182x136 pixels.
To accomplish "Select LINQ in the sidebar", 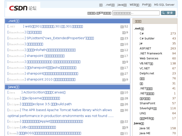I will [x=143, y=113].
